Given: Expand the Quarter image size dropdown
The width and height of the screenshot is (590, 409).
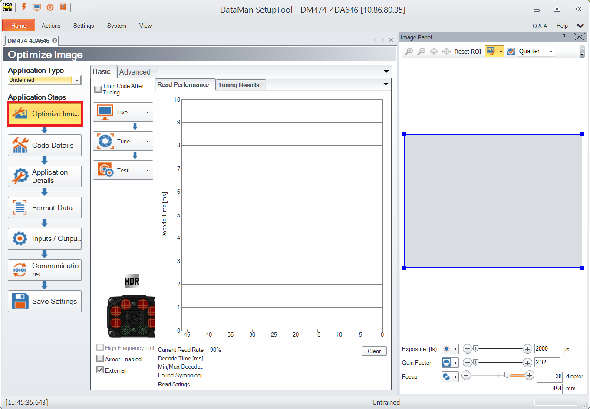Looking at the screenshot, I should click(x=551, y=52).
